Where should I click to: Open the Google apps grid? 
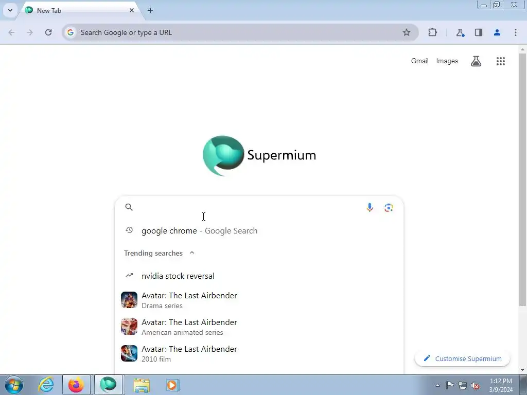[500, 61]
